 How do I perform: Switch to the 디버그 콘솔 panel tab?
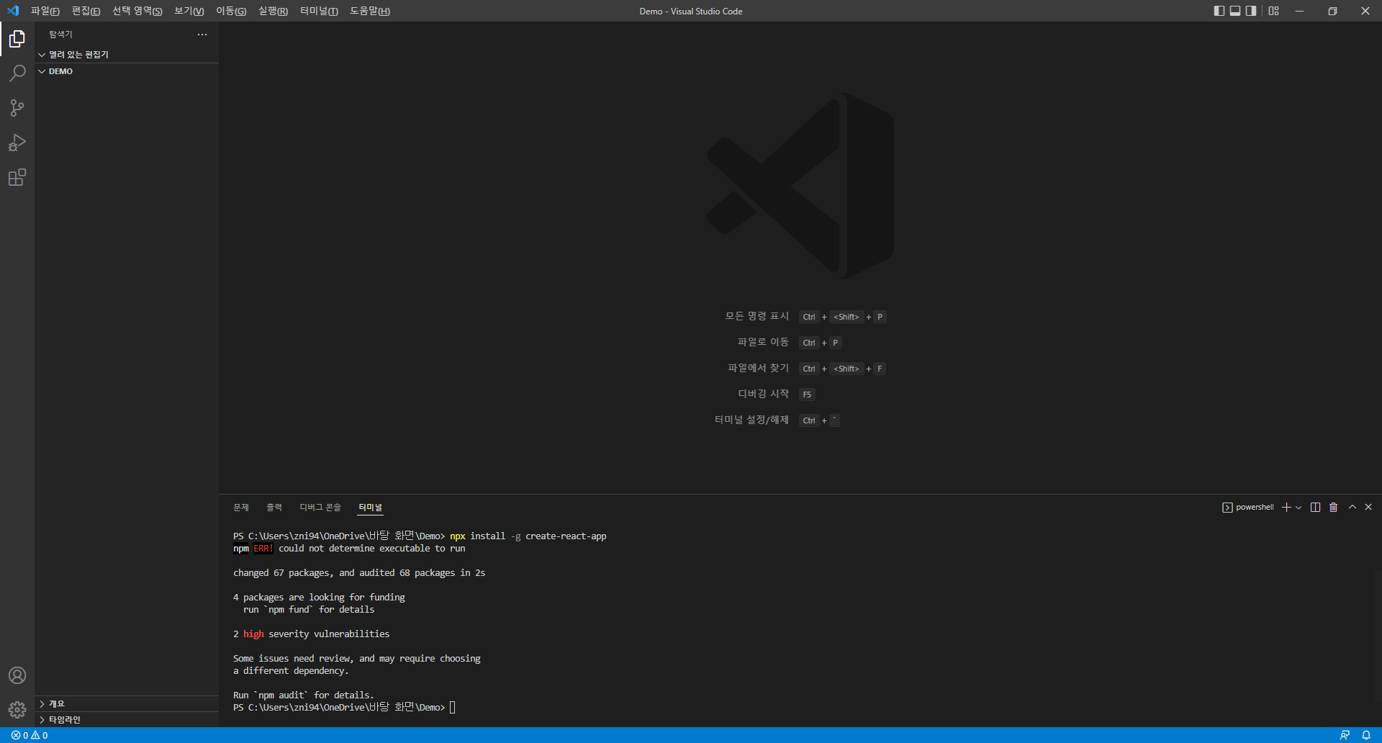[320, 508]
